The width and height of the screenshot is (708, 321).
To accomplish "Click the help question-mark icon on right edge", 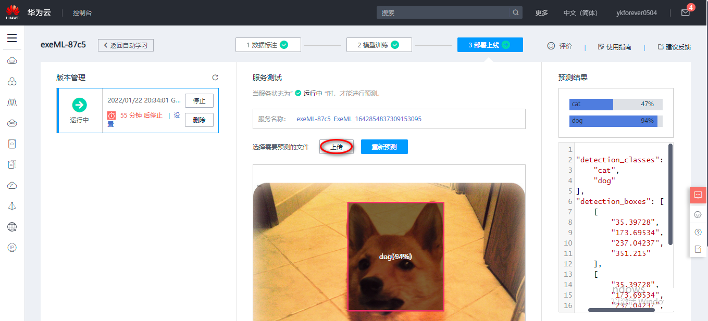I will [x=698, y=232].
